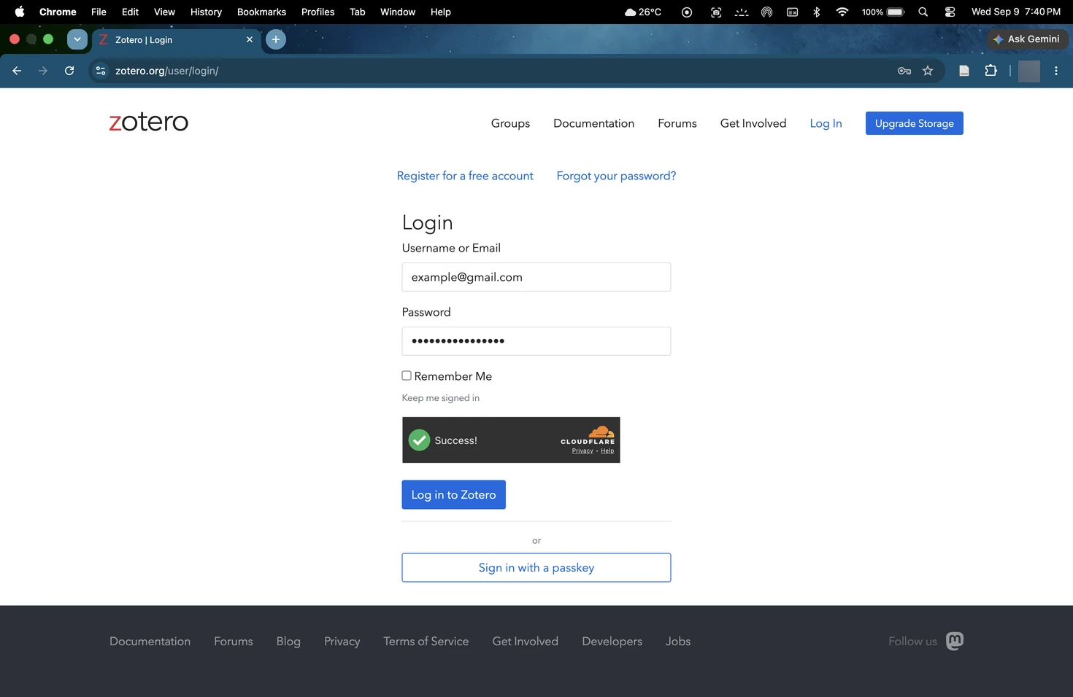Click the weather 26°C menu bar item

[x=643, y=12]
